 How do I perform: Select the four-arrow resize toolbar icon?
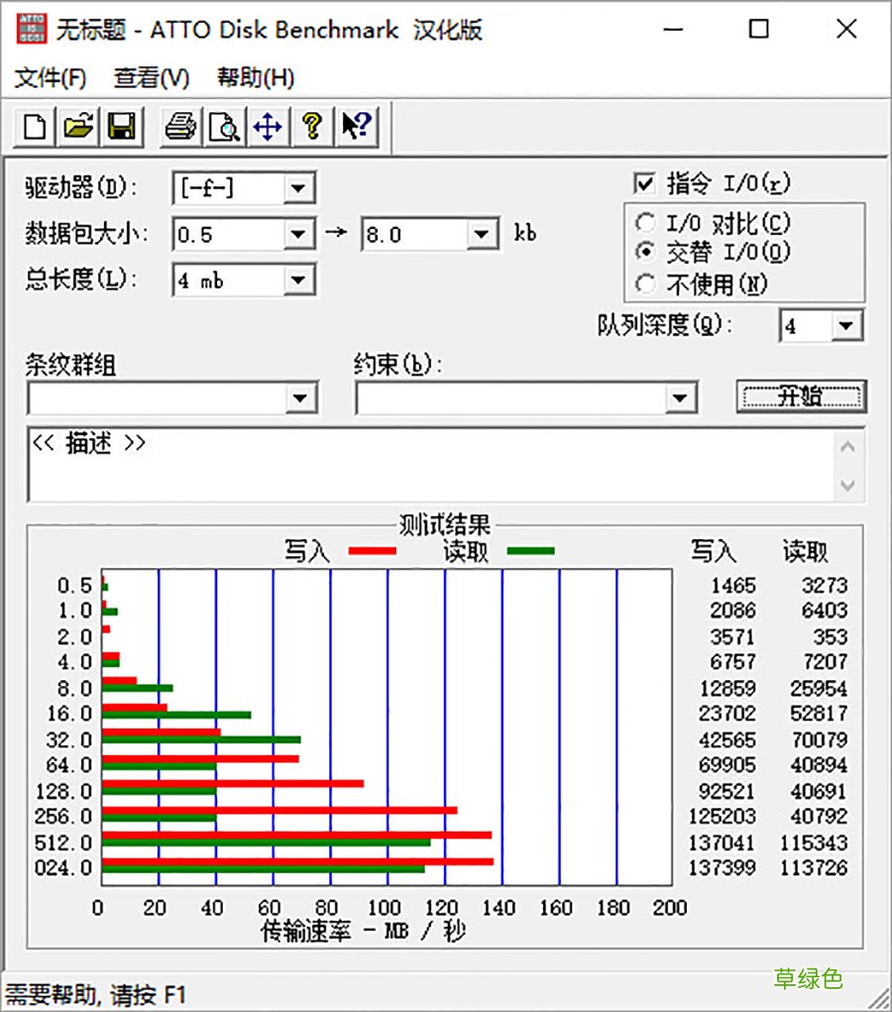(x=268, y=127)
